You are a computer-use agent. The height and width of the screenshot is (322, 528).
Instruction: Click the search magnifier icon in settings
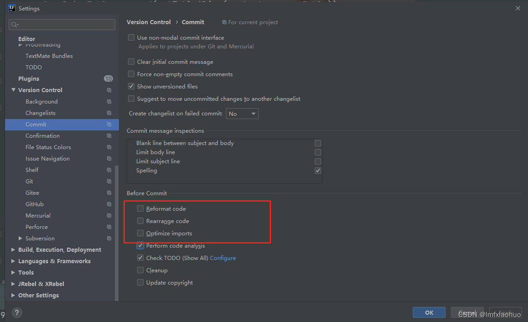[15, 25]
